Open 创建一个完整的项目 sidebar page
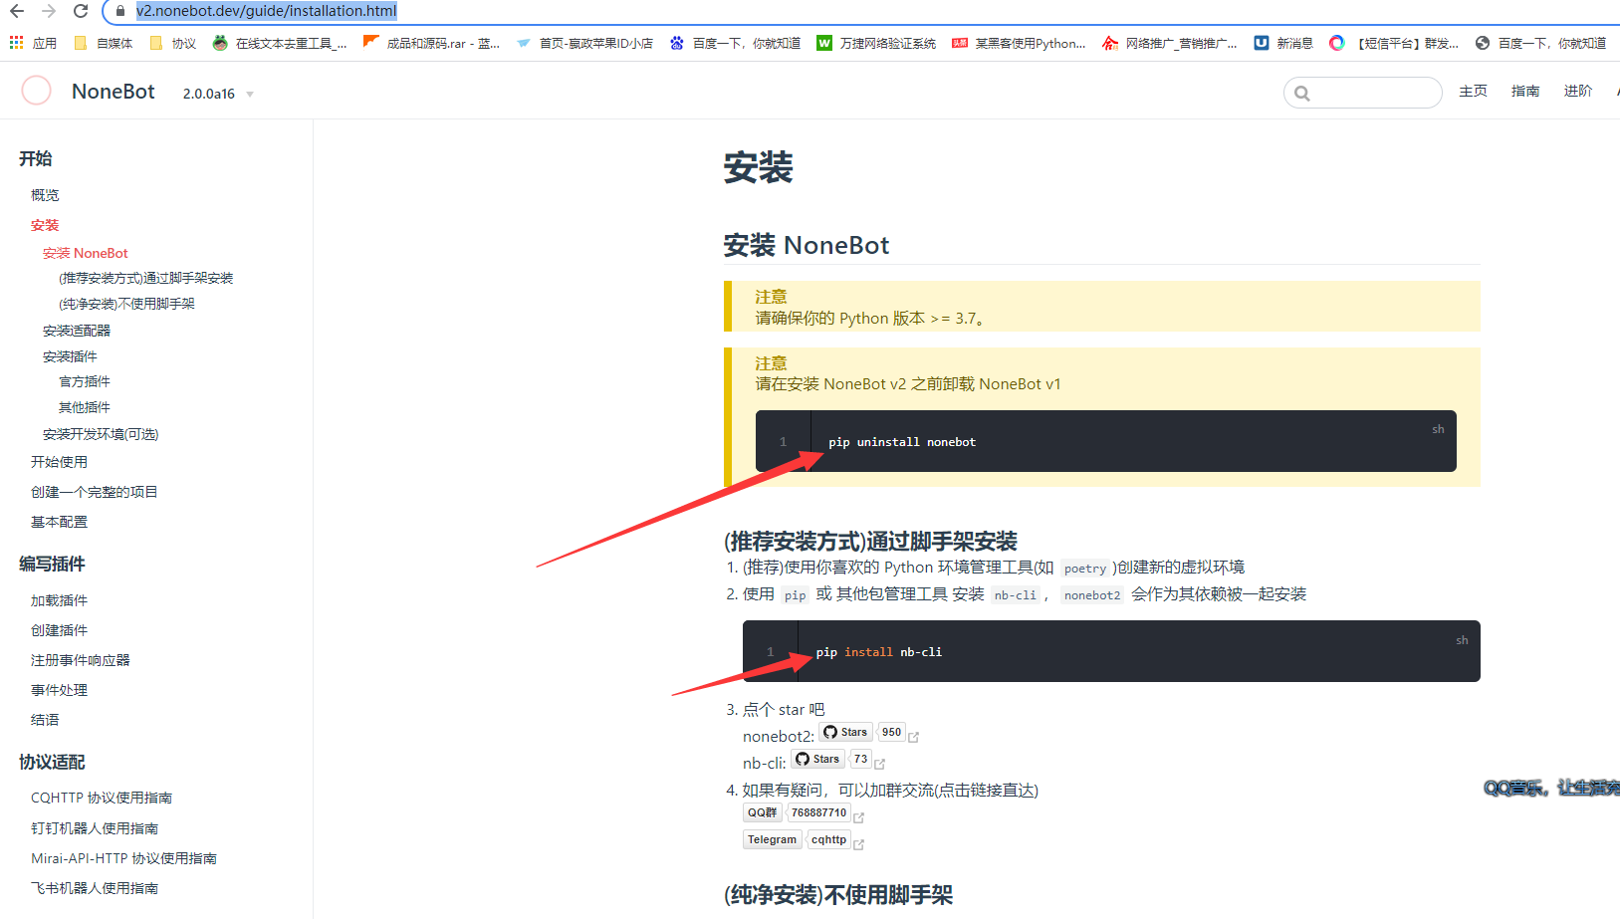This screenshot has width=1620, height=919. tap(95, 492)
